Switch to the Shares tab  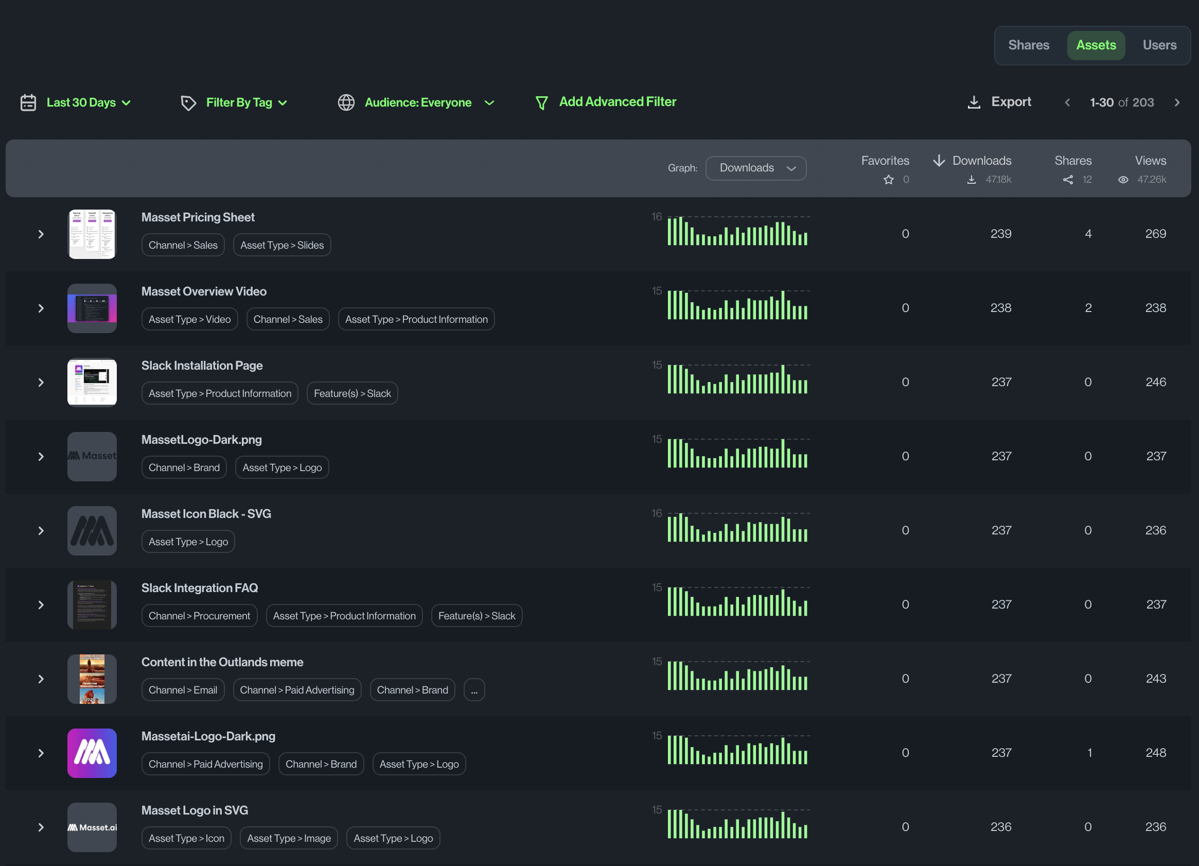(x=1028, y=45)
